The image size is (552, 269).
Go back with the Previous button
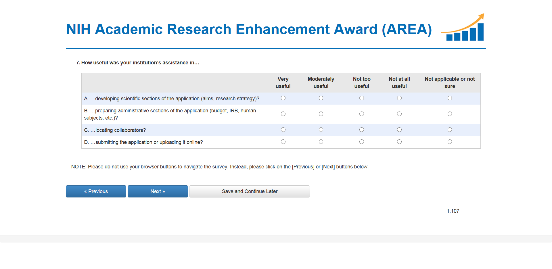click(x=96, y=191)
